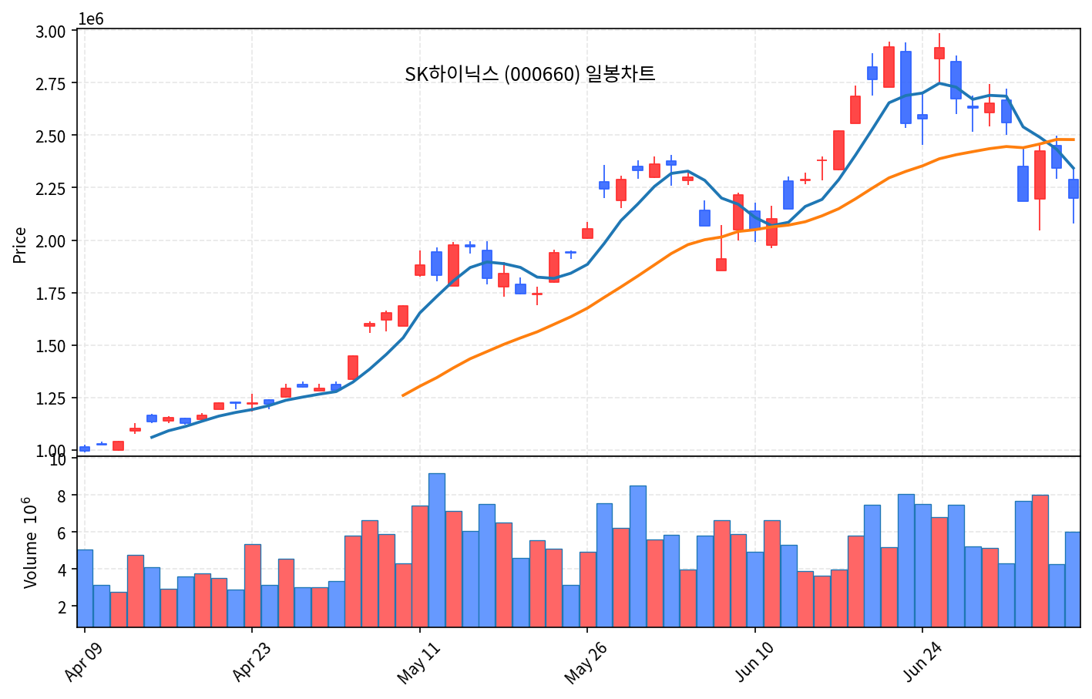Click the 4 tick label on the volume axis

(62, 570)
